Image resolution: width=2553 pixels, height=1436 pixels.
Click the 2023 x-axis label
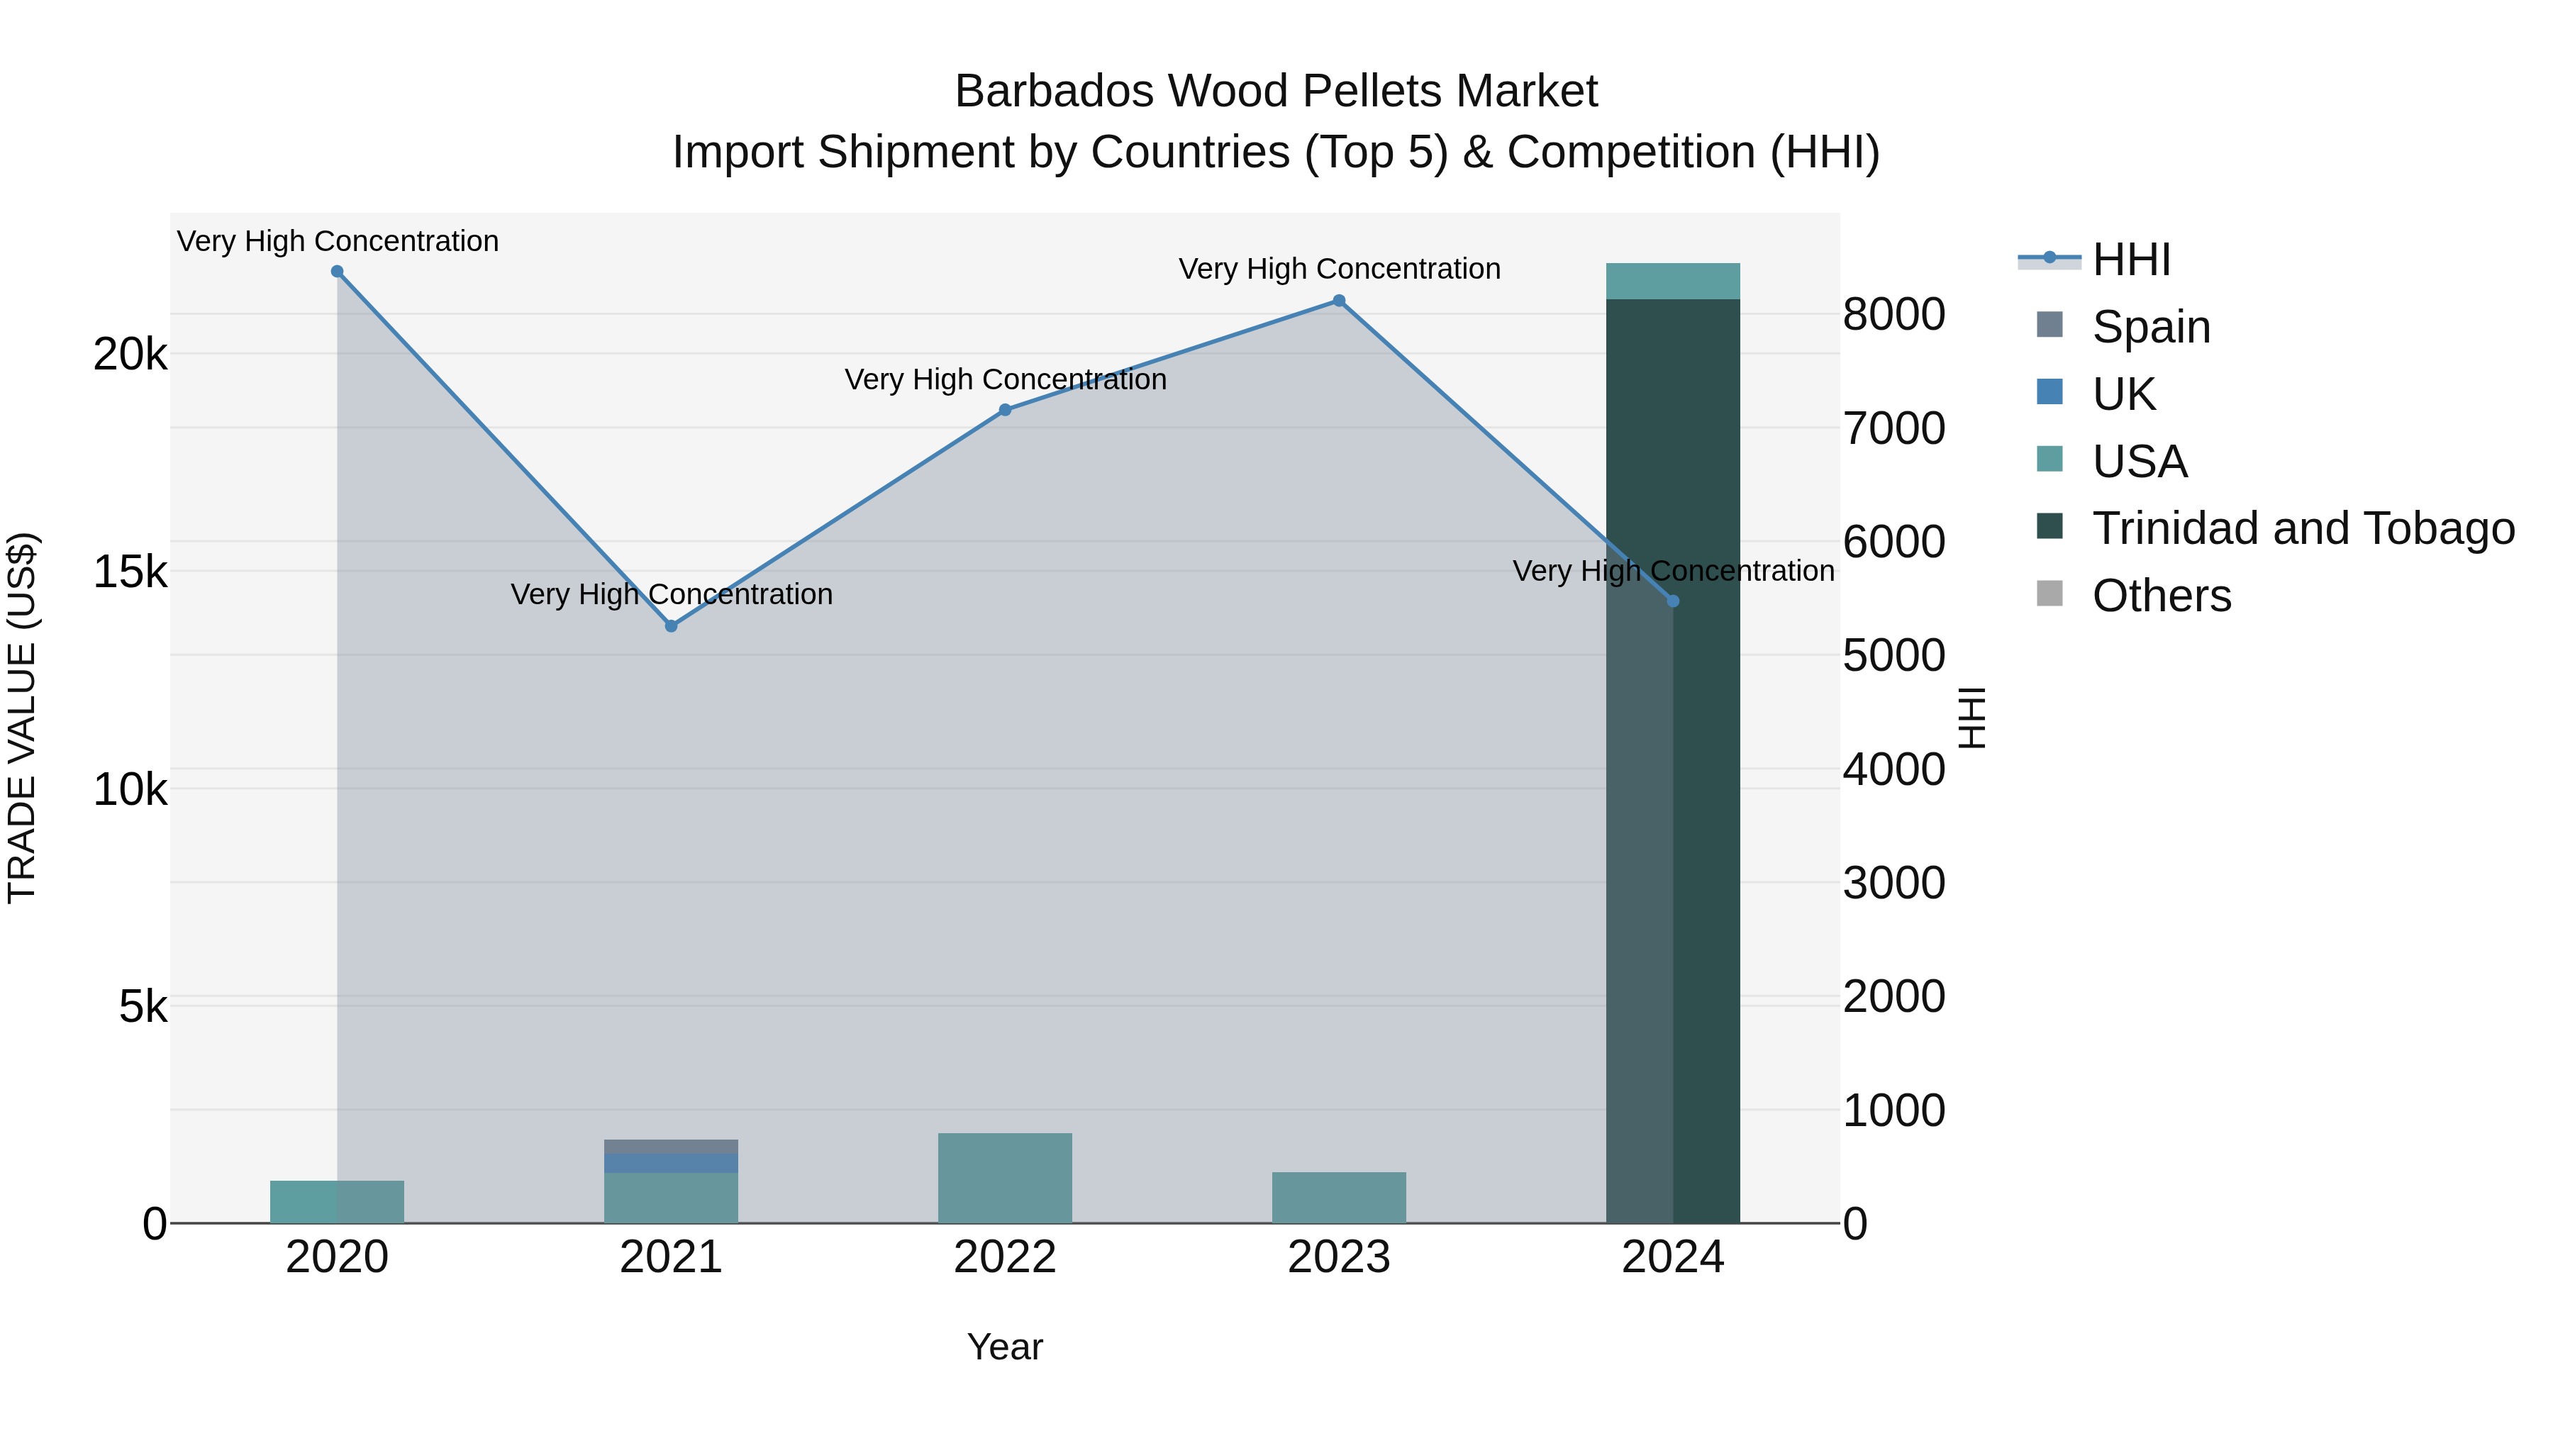click(1339, 1257)
